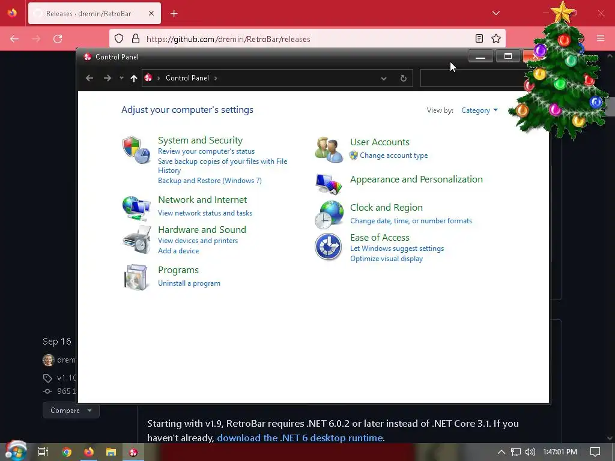Open recent locations dropdown arrow
Viewport: 615px width, 461px height.
click(x=121, y=77)
